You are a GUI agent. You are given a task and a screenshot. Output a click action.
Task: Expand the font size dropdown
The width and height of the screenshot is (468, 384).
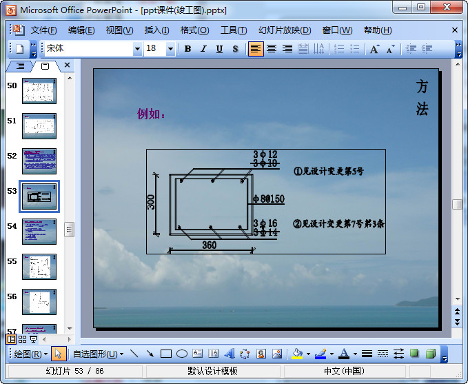pyautogui.click(x=171, y=49)
